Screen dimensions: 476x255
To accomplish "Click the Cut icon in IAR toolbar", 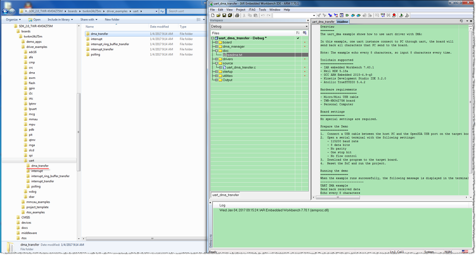I will coord(244,15).
